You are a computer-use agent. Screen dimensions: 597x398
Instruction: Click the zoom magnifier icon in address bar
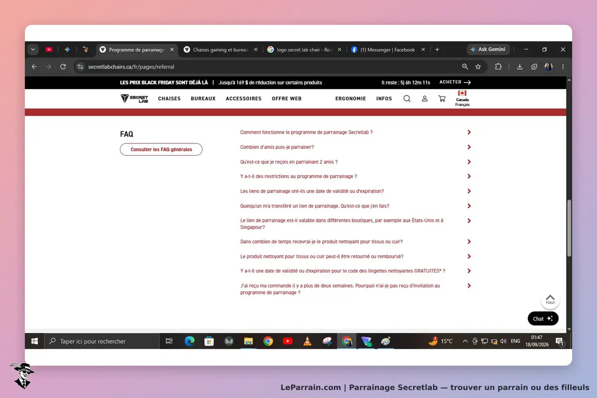point(465,66)
